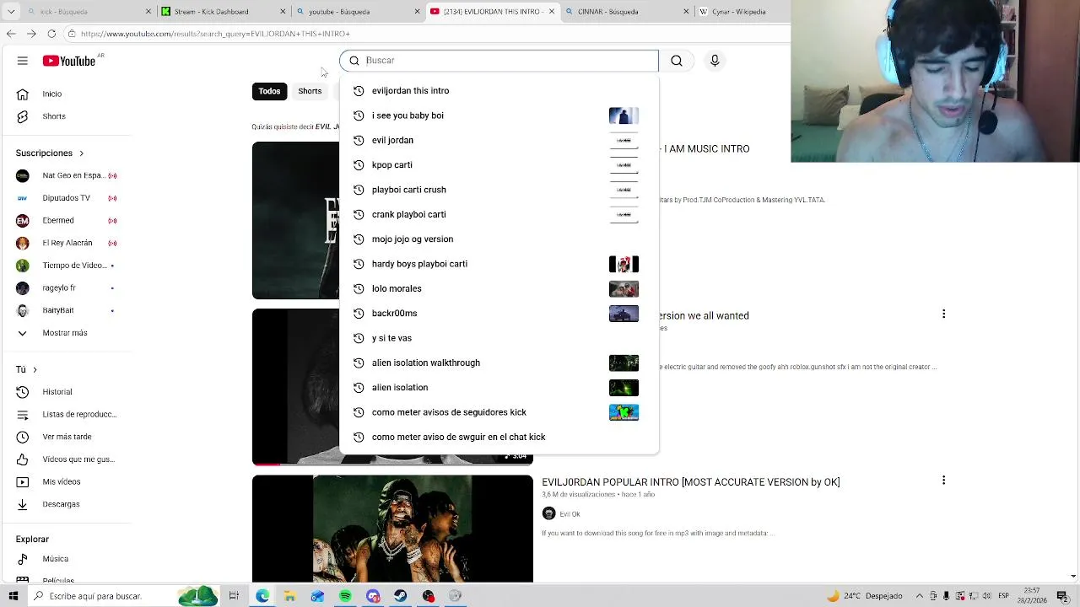This screenshot has height=607, width=1080.
Task: Open Evil Ok channel link
Action: coord(570,514)
